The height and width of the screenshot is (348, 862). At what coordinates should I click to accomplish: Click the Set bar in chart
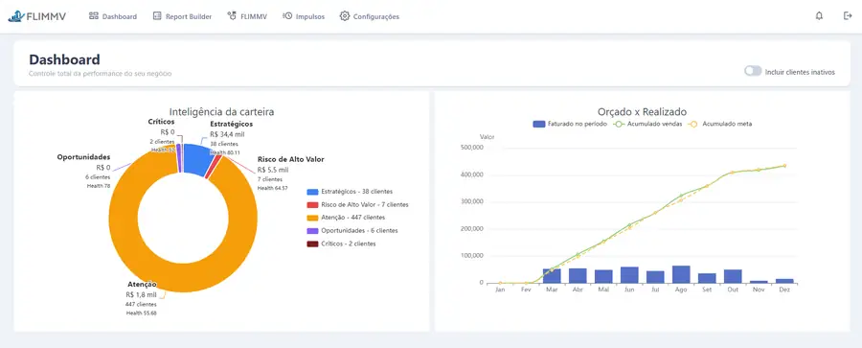point(707,278)
